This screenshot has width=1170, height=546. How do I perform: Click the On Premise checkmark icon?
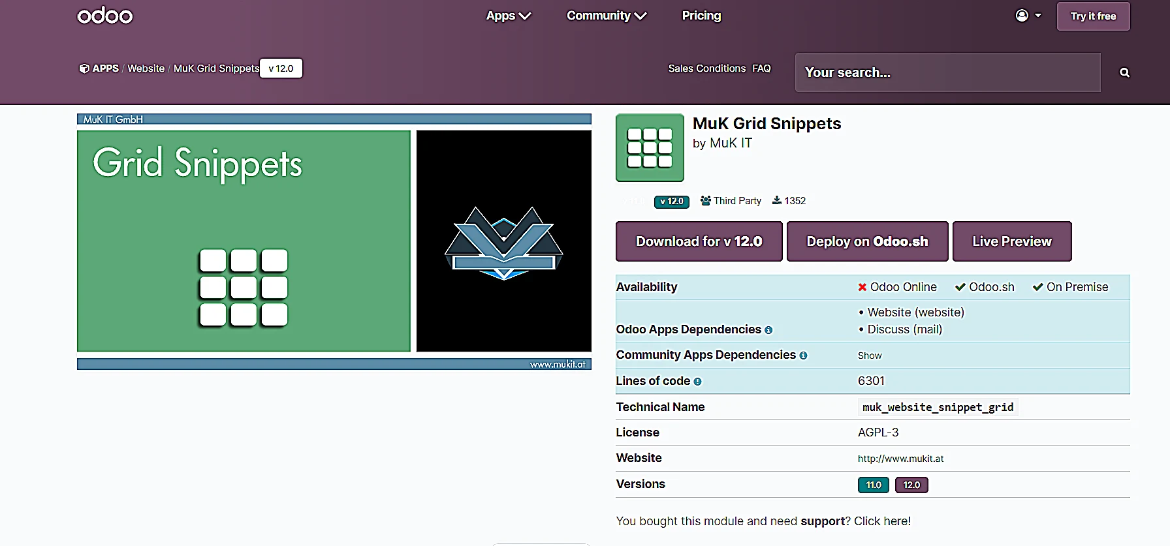click(x=1038, y=287)
